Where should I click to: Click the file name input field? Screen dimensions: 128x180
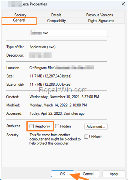pyautogui.click(x=69, y=33)
